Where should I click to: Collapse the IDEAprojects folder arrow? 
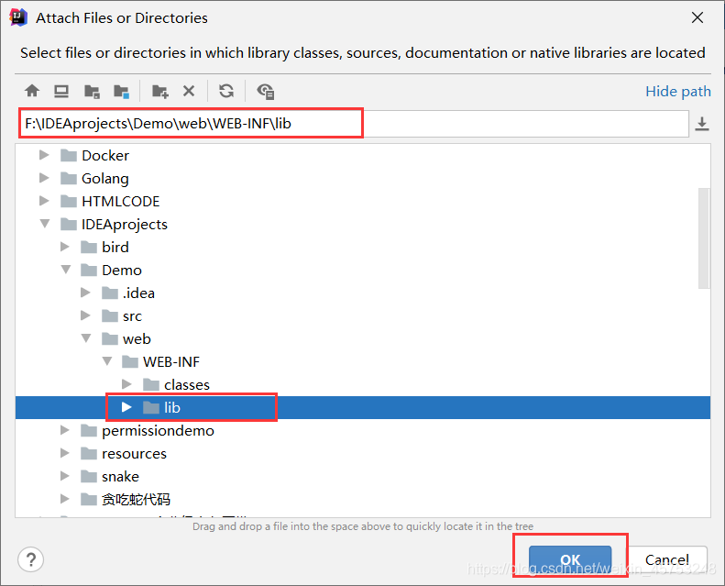click(45, 224)
